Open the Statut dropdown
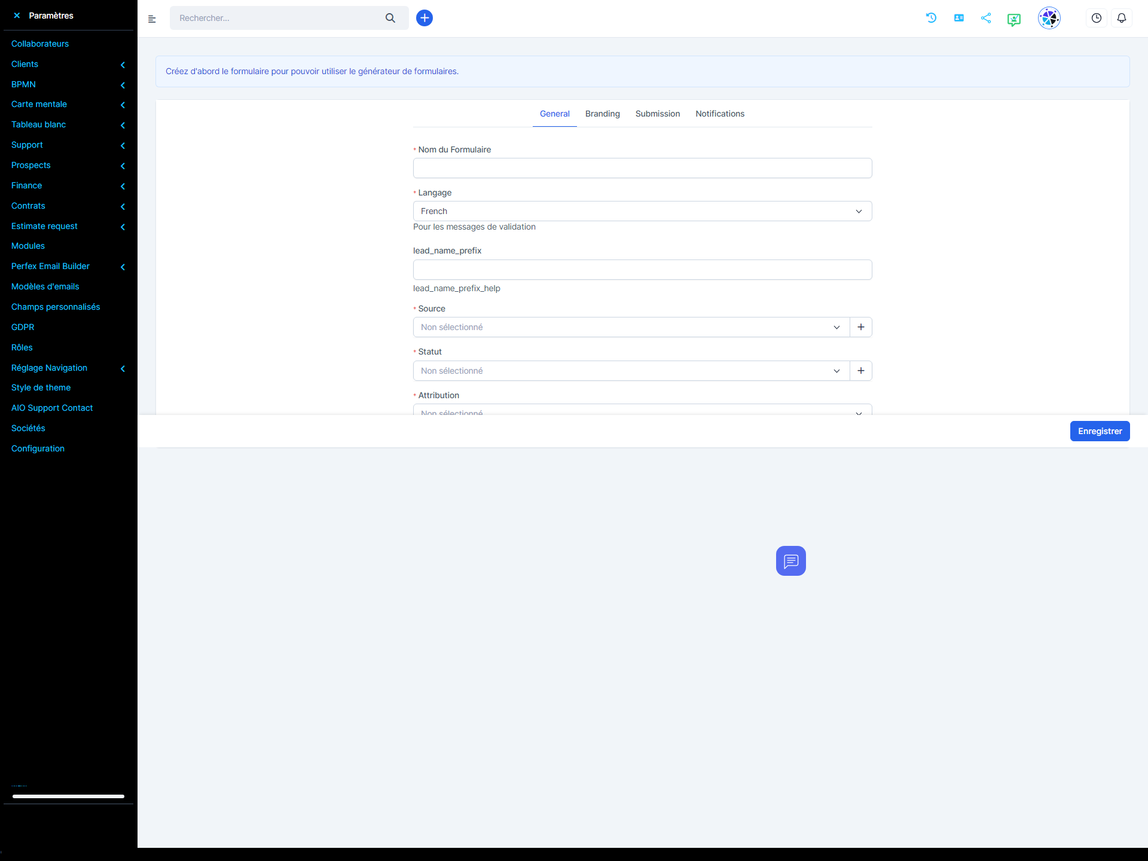The height and width of the screenshot is (861, 1148). point(631,371)
